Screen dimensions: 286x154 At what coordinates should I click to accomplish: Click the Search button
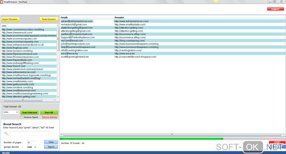(51, 147)
